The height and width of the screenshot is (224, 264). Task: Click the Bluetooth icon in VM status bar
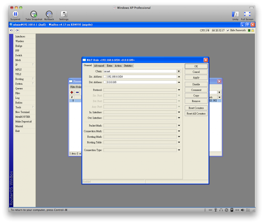[x=205, y=210]
